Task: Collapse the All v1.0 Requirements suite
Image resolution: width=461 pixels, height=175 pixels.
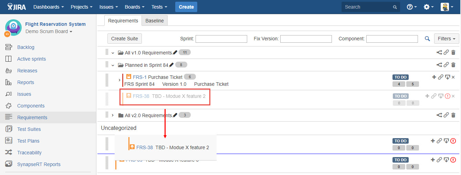Action: pos(113,53)
